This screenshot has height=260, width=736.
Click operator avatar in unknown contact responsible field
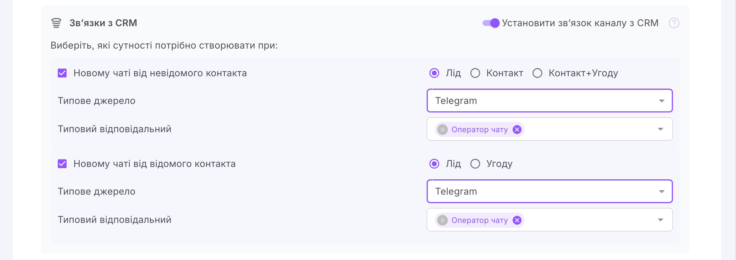click(442, 130)
